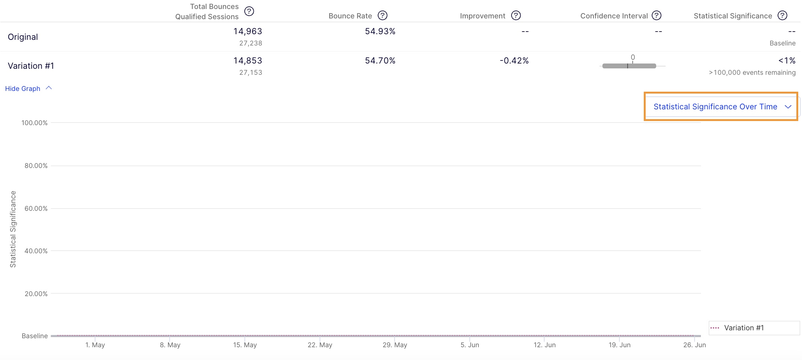Click the Statistical Significance header help icon

[782, 15]
